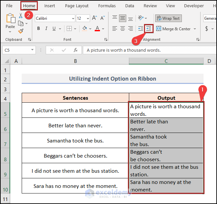The width and height of the screenshot is (217, 204).
Task: Switch to the Developer tab
Action: [x=194, y=6]
